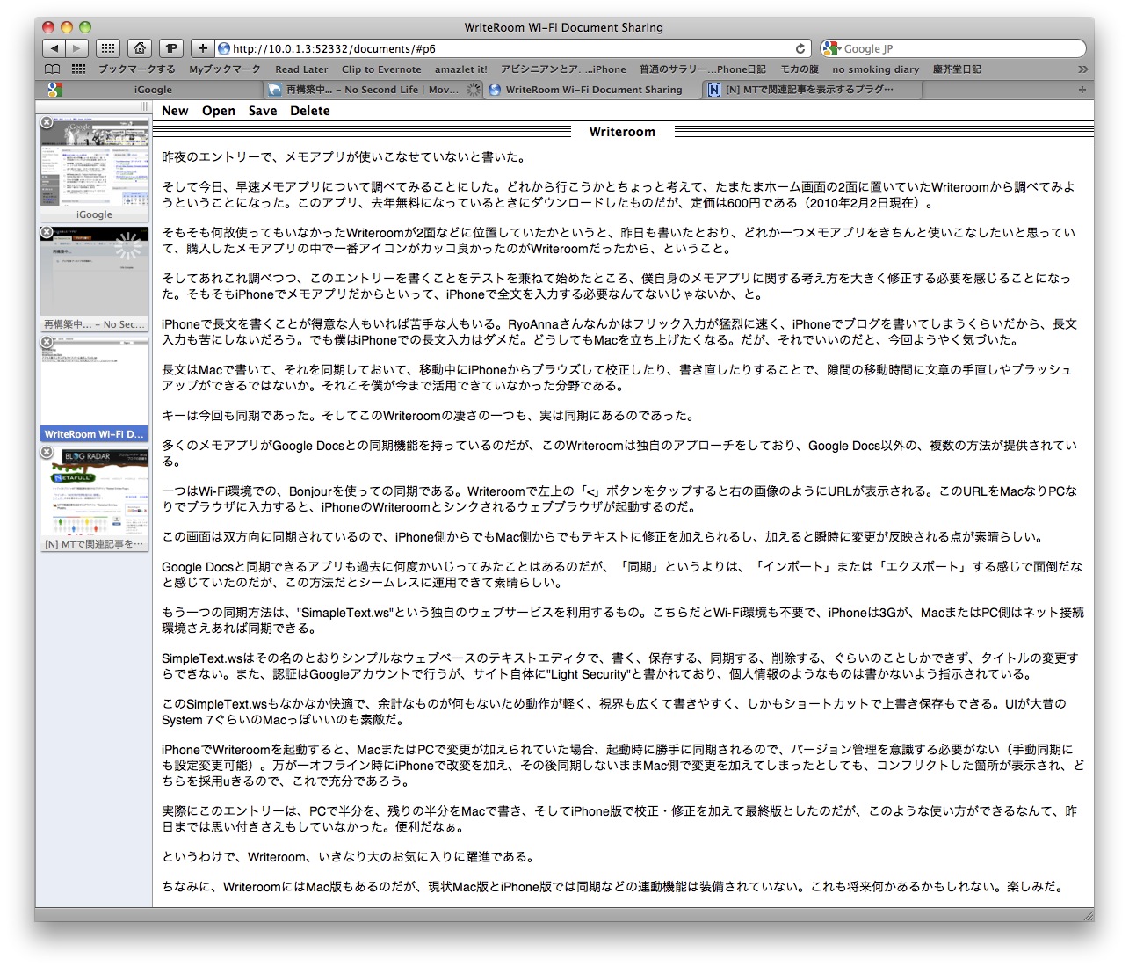Show more bookmarks with the double chevron
The height and width of the screenshot is (974, 1129).
1082,69
